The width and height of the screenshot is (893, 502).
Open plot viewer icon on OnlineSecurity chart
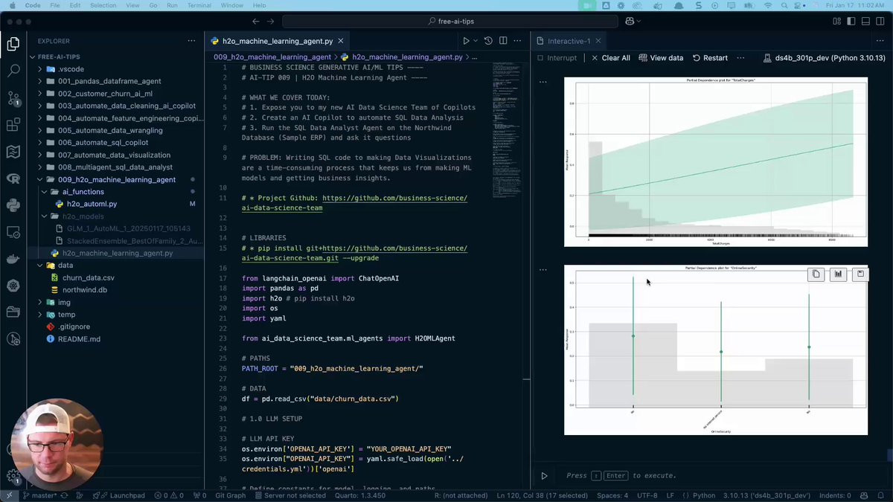point(839,274)
